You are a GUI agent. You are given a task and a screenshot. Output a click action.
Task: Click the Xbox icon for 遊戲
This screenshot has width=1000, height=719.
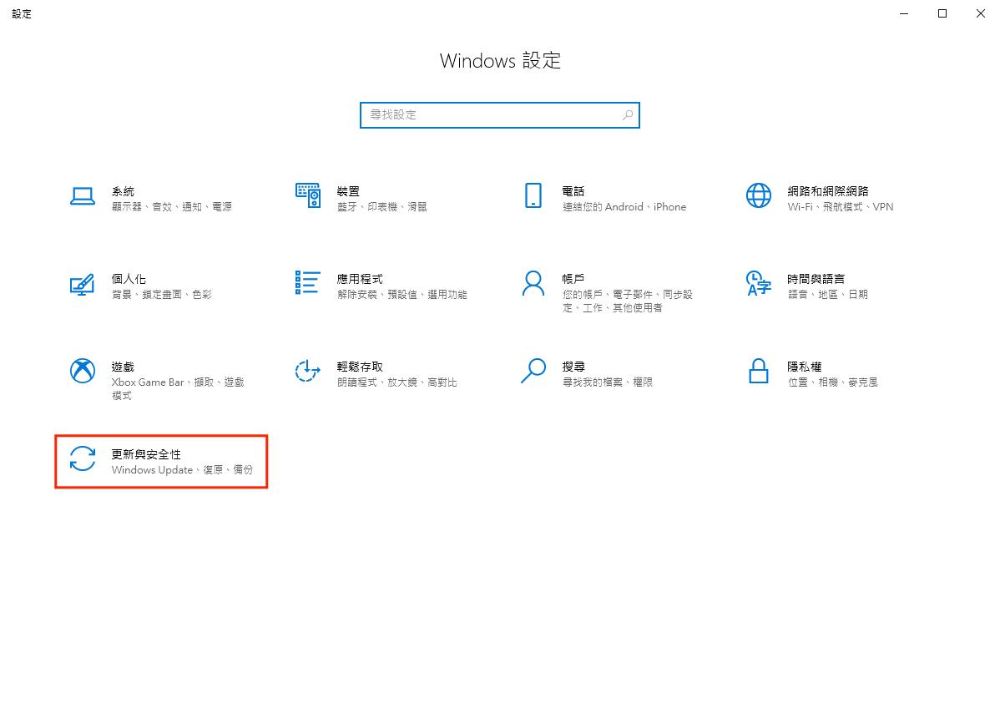pyautogui.click(x=82, y=371)
